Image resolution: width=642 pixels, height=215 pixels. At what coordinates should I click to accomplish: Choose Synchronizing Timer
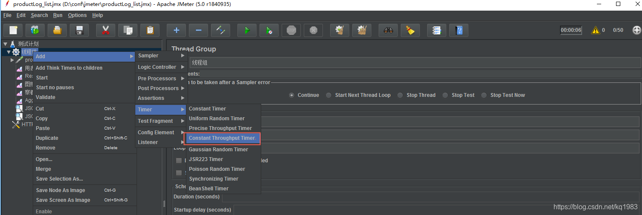pyautogui.click(x=223, y=179)
